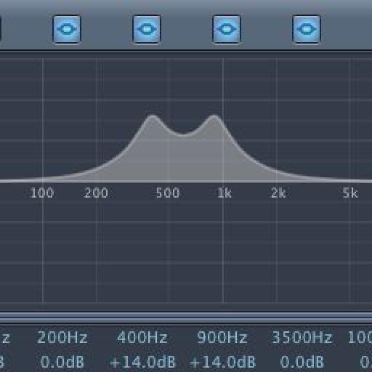Click the 5k label on the frequency axis
Viewport: 372px width, 372px height.
point(350,193)
